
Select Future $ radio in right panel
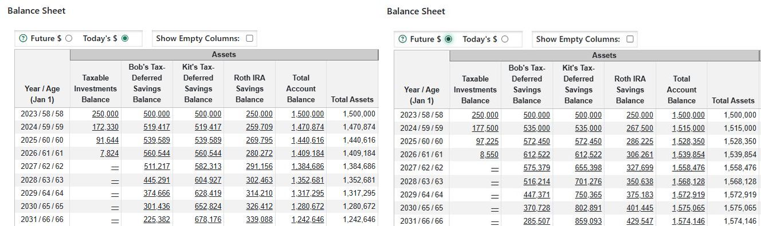tap(449, 39)
